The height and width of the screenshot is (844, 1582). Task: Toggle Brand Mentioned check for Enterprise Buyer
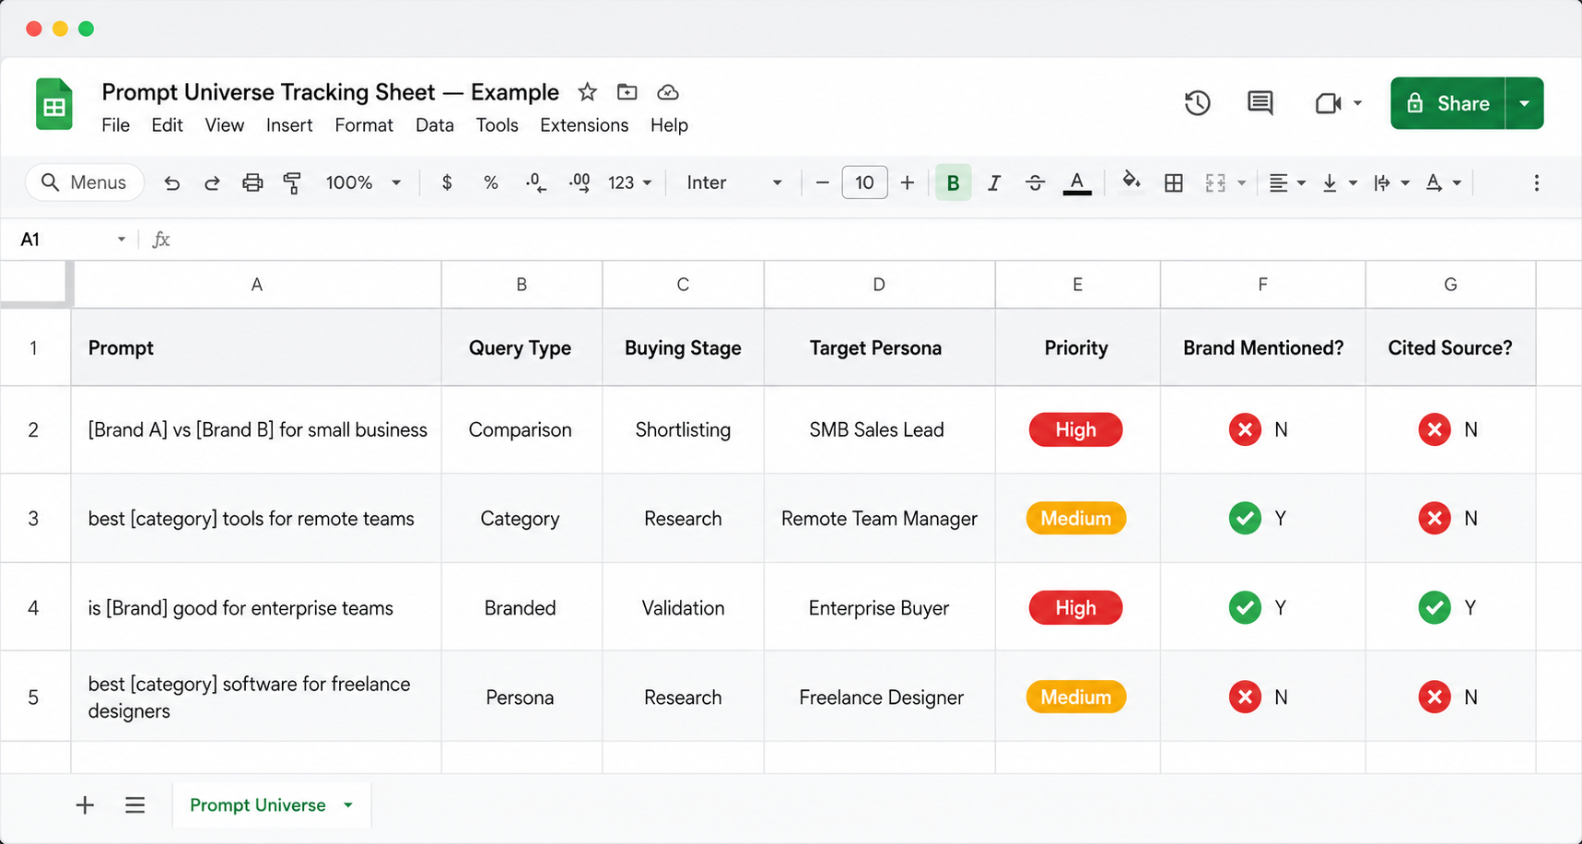point(1245,608)
